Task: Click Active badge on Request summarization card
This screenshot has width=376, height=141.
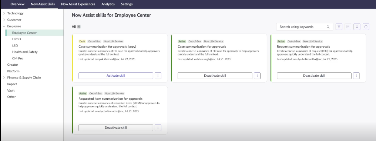Action: pos(281,41)
